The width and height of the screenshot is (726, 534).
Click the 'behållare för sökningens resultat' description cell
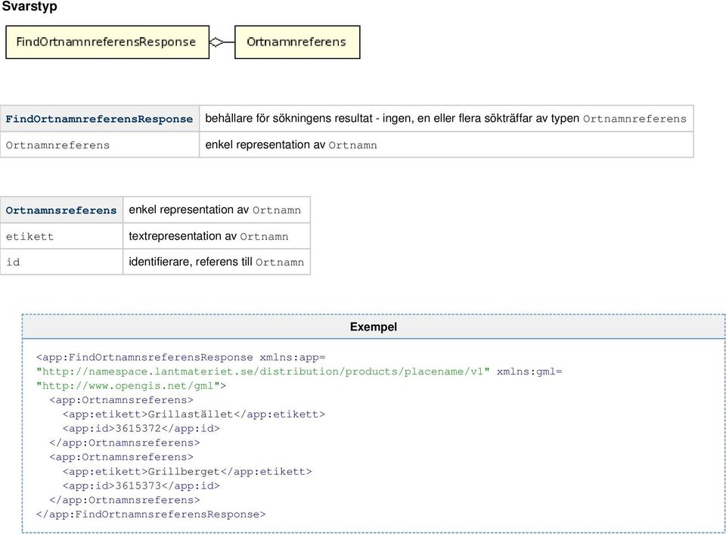pyautogui.click(x=446, y=119)
